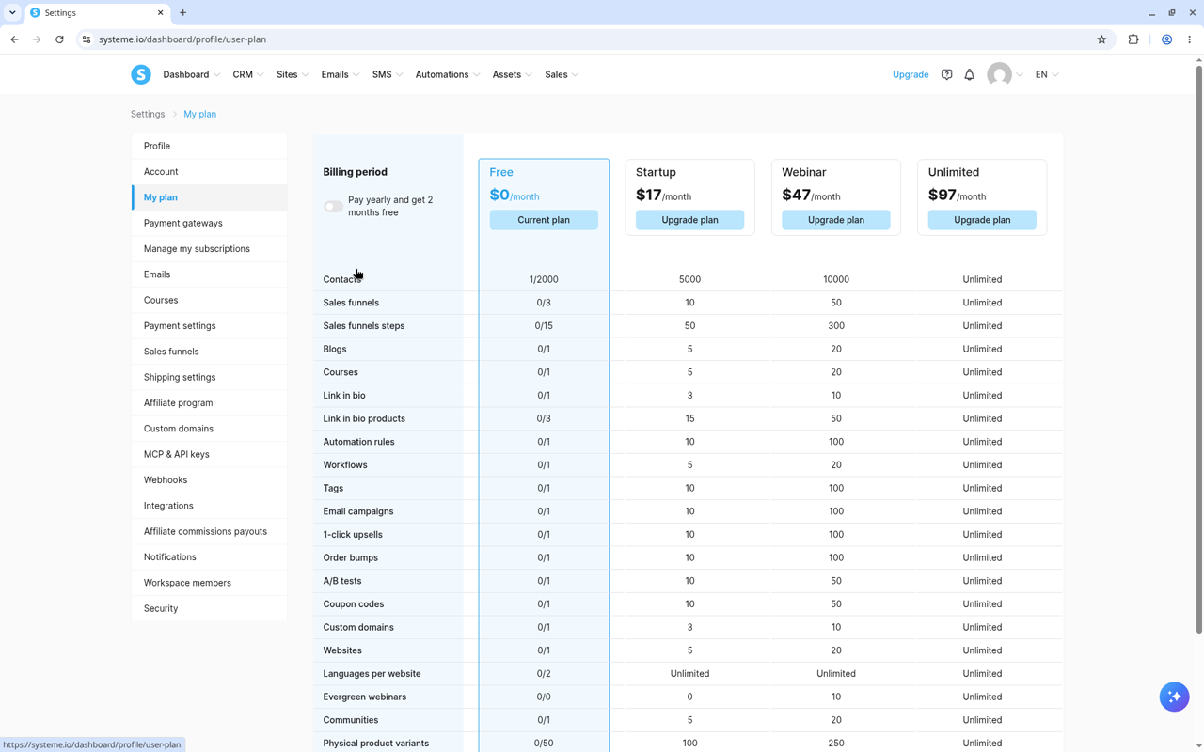Image resolution: width=1204 pixels, height=752 pixels.
Task: Click the page vertical scrollbar
Action: pos(1198,348)
